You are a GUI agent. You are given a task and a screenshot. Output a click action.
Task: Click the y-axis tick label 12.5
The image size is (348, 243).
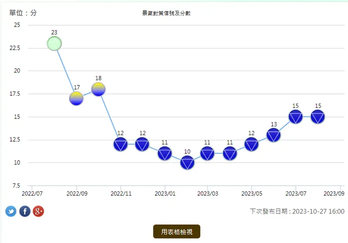15,140
